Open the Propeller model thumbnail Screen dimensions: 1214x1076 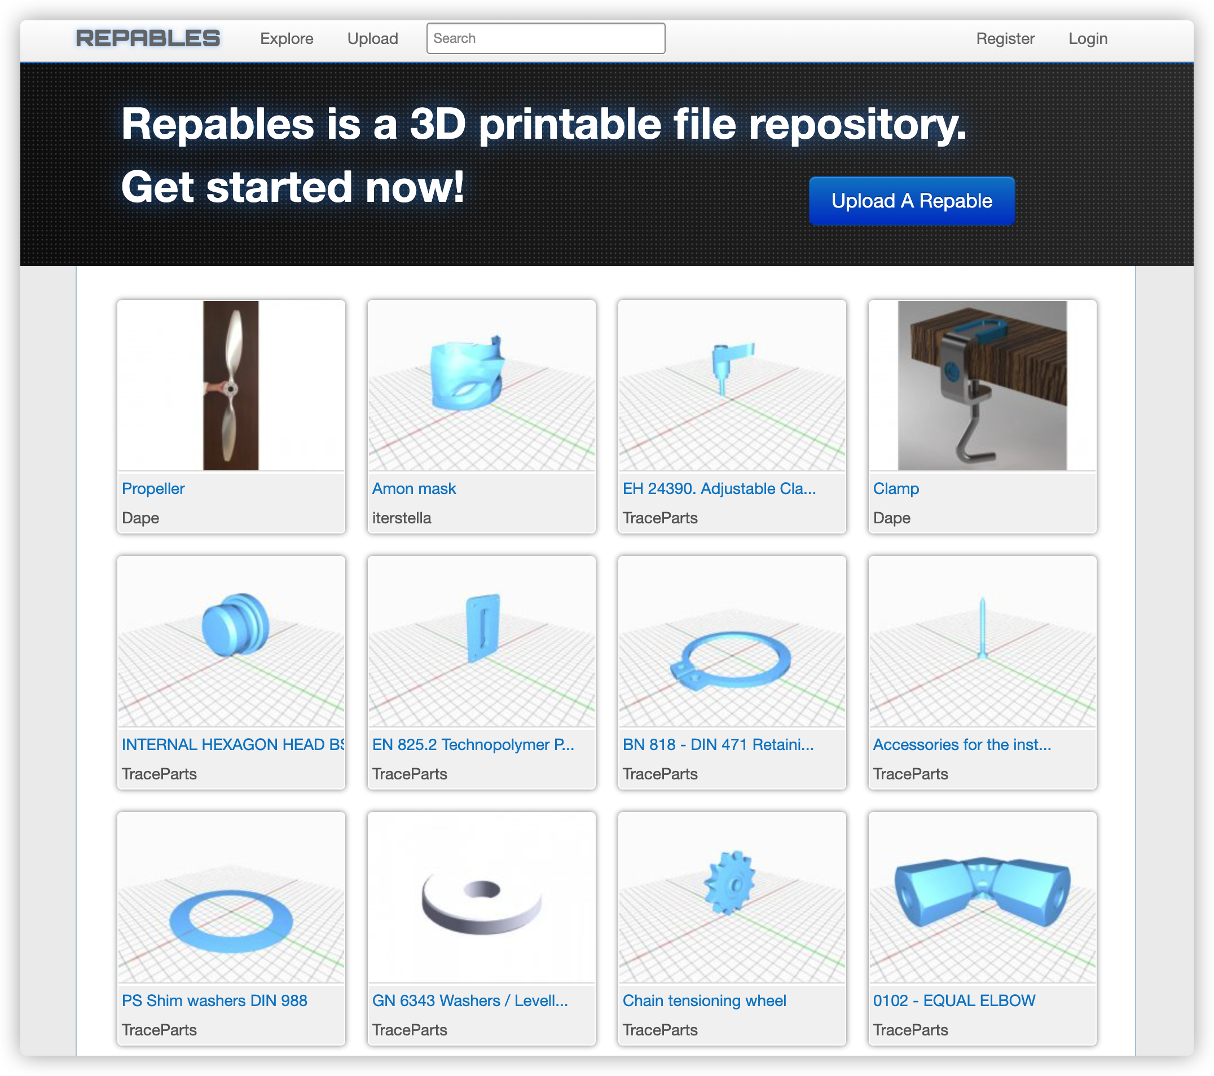[231, 386]
